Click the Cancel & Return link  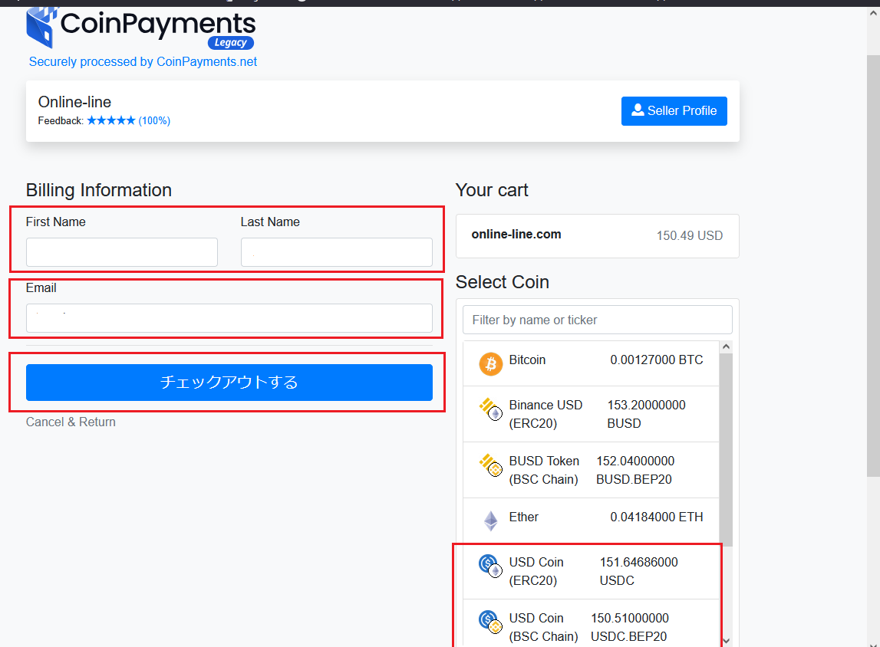(71, 422)
